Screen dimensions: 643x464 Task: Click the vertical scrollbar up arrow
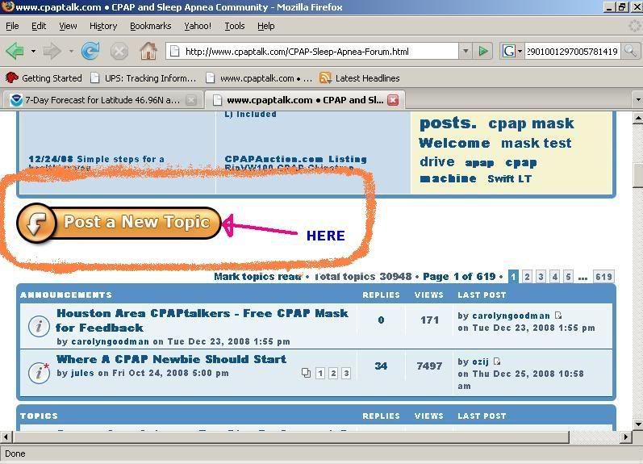637,119
